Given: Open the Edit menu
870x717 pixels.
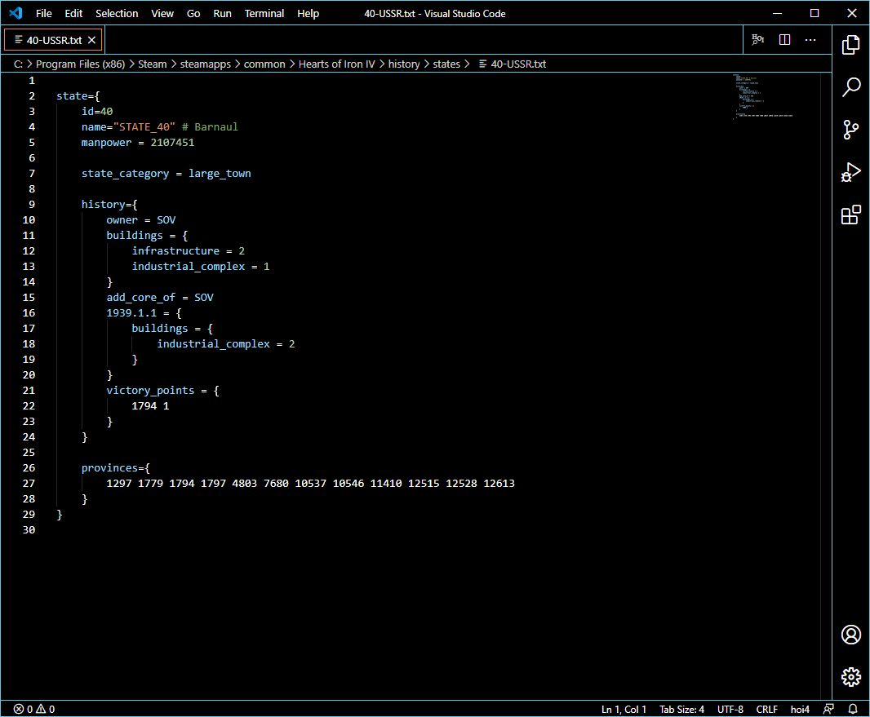Looking at the screenshot, I should tap(73, 13).
